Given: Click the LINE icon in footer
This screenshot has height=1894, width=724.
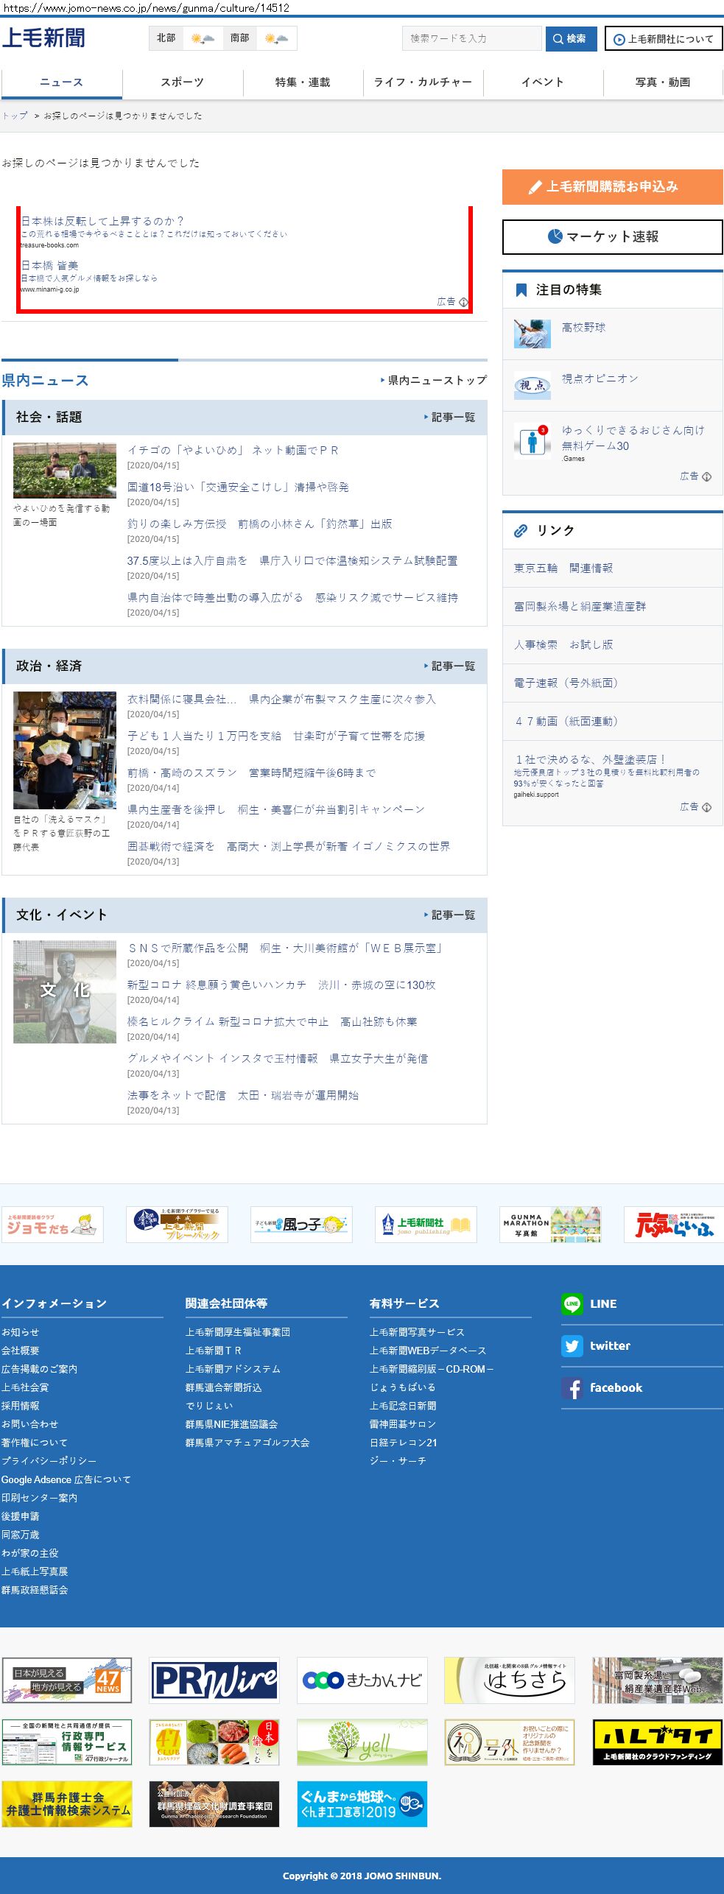Looking at the screenshot, I should [572, 1303].
